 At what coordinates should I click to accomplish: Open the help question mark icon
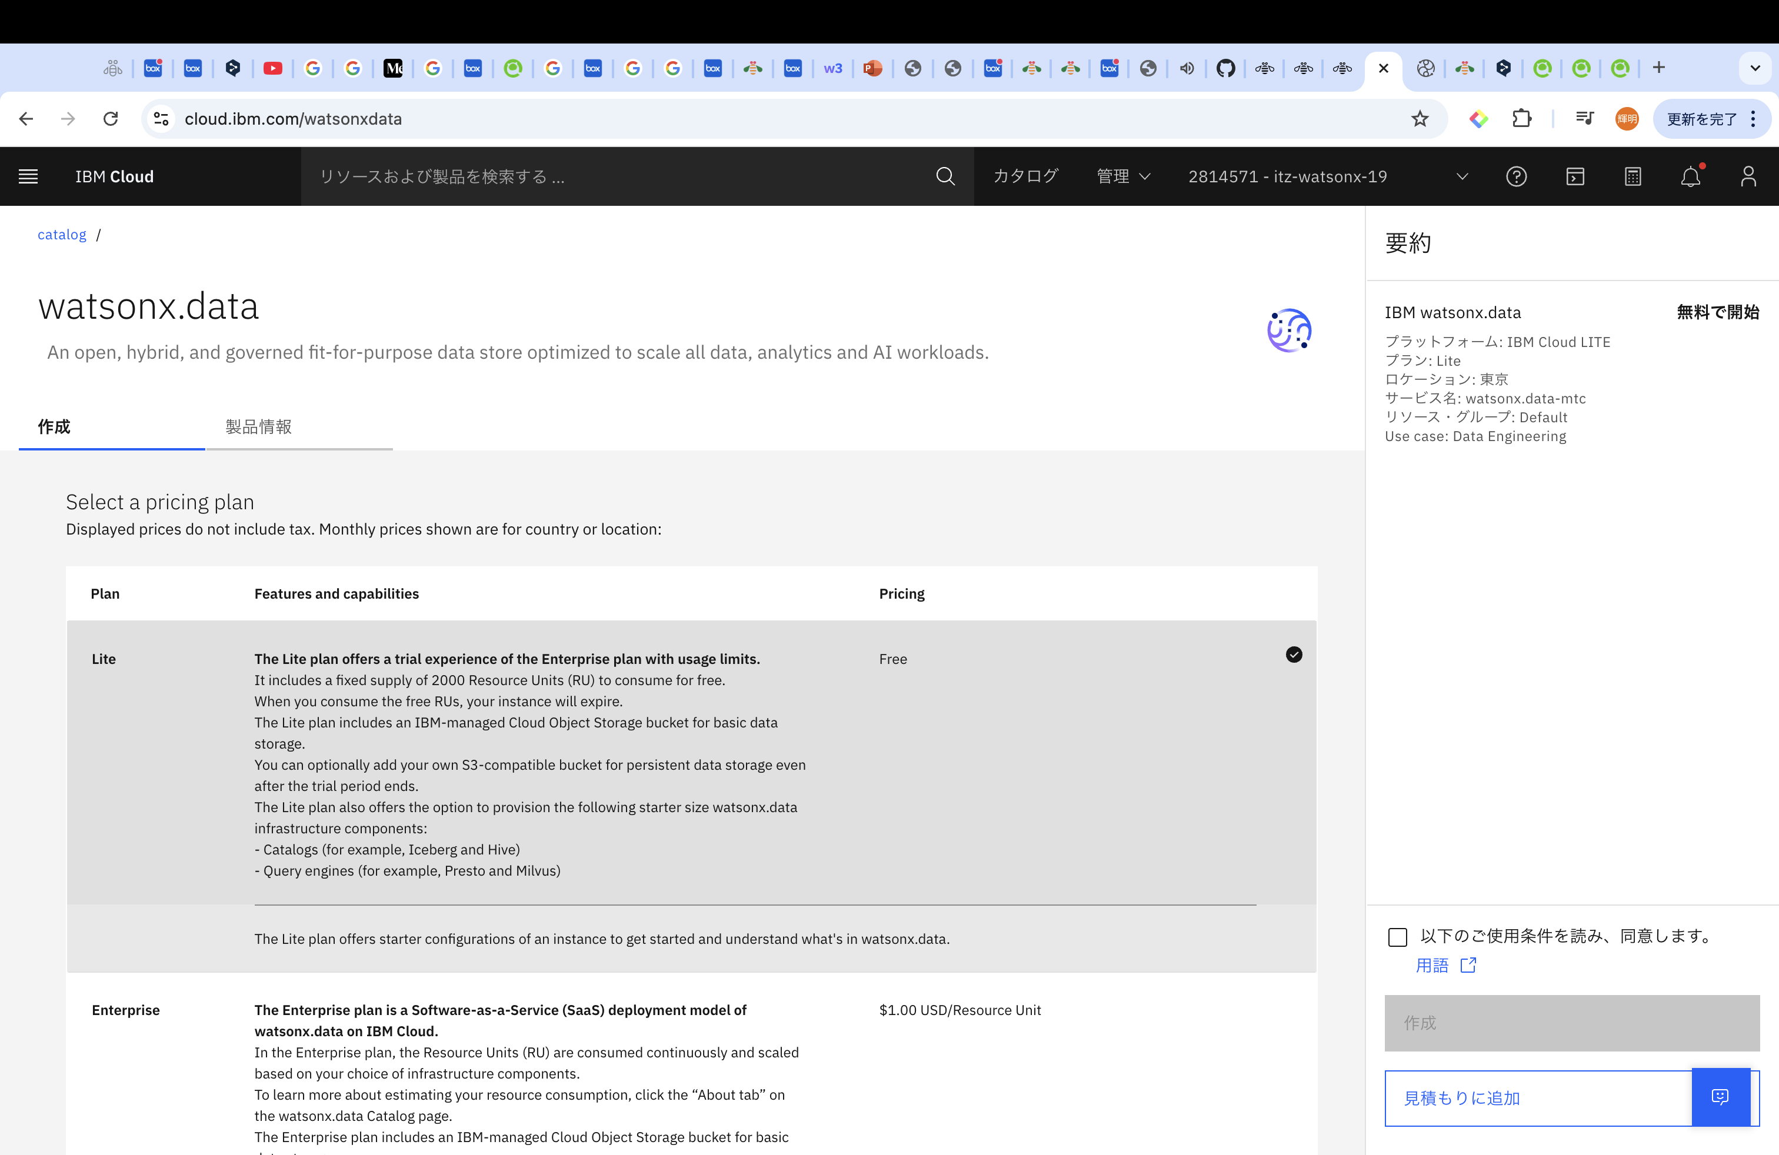click(x=1516, y=176)
